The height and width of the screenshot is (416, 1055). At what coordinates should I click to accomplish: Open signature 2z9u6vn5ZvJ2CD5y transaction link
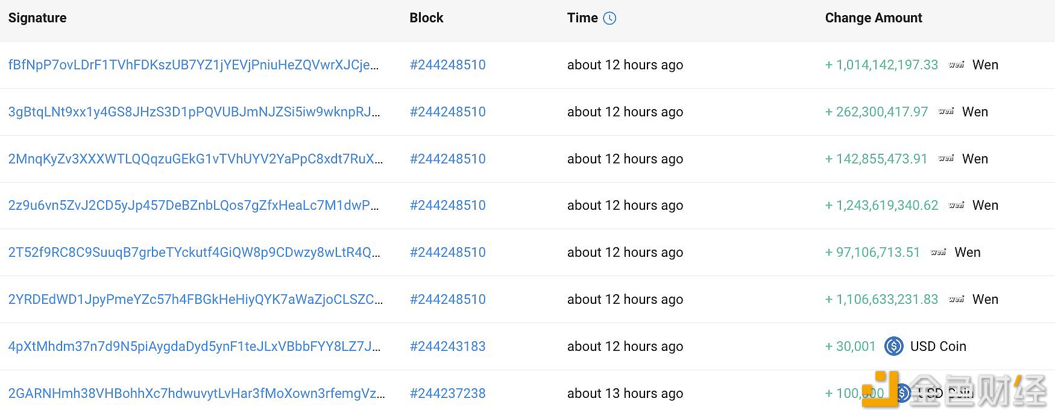tap(194, 205)
